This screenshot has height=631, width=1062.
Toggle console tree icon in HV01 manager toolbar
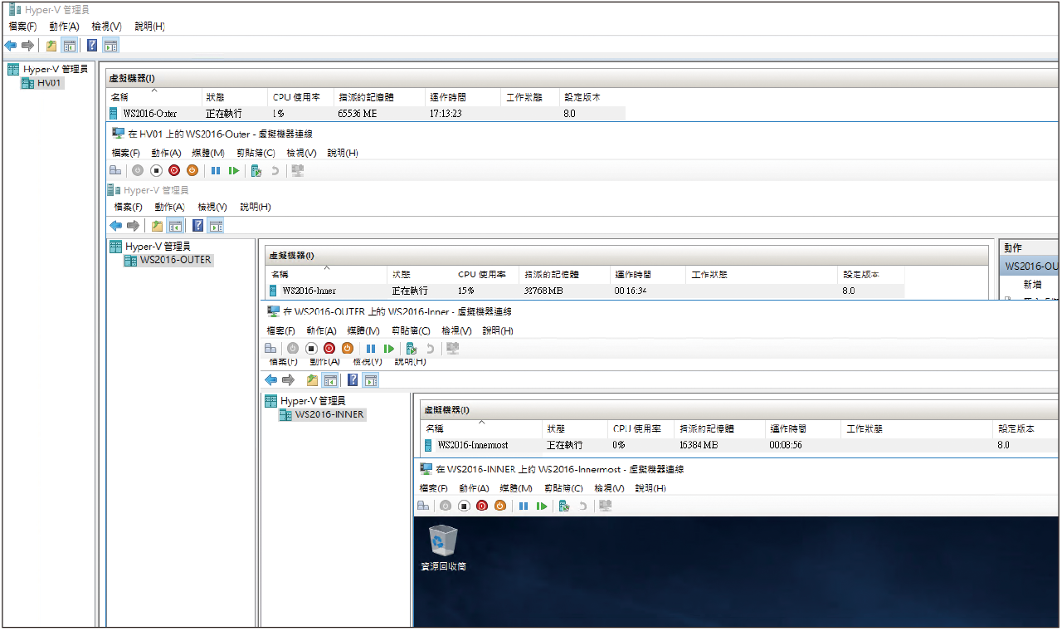tap(69, 46)
